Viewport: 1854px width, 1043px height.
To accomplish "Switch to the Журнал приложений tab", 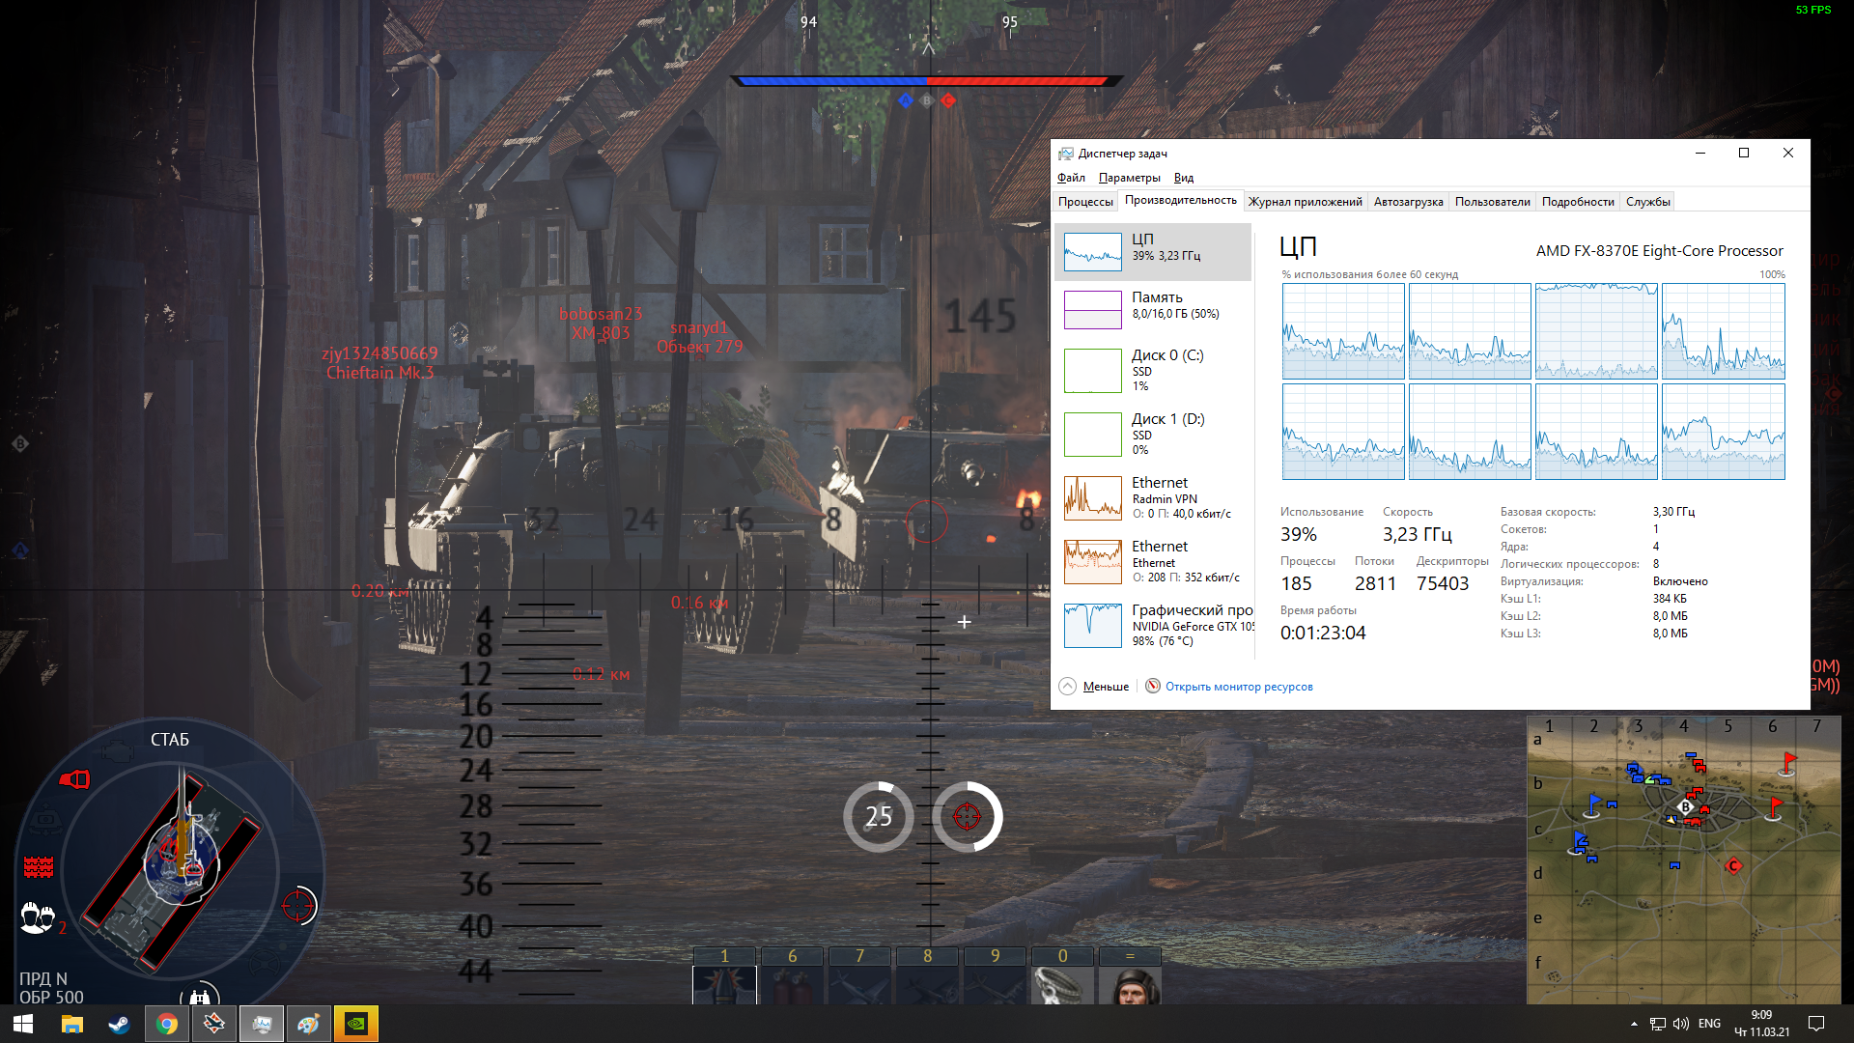I will click(x=1305, y=202).
